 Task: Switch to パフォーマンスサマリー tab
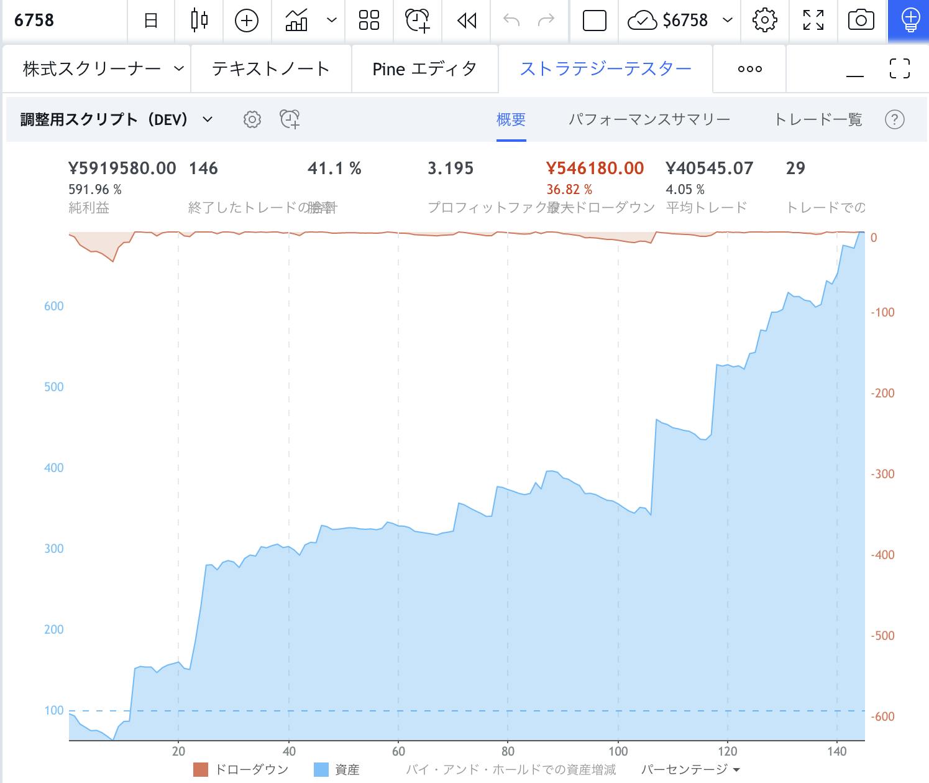click(x=649, y=119)
